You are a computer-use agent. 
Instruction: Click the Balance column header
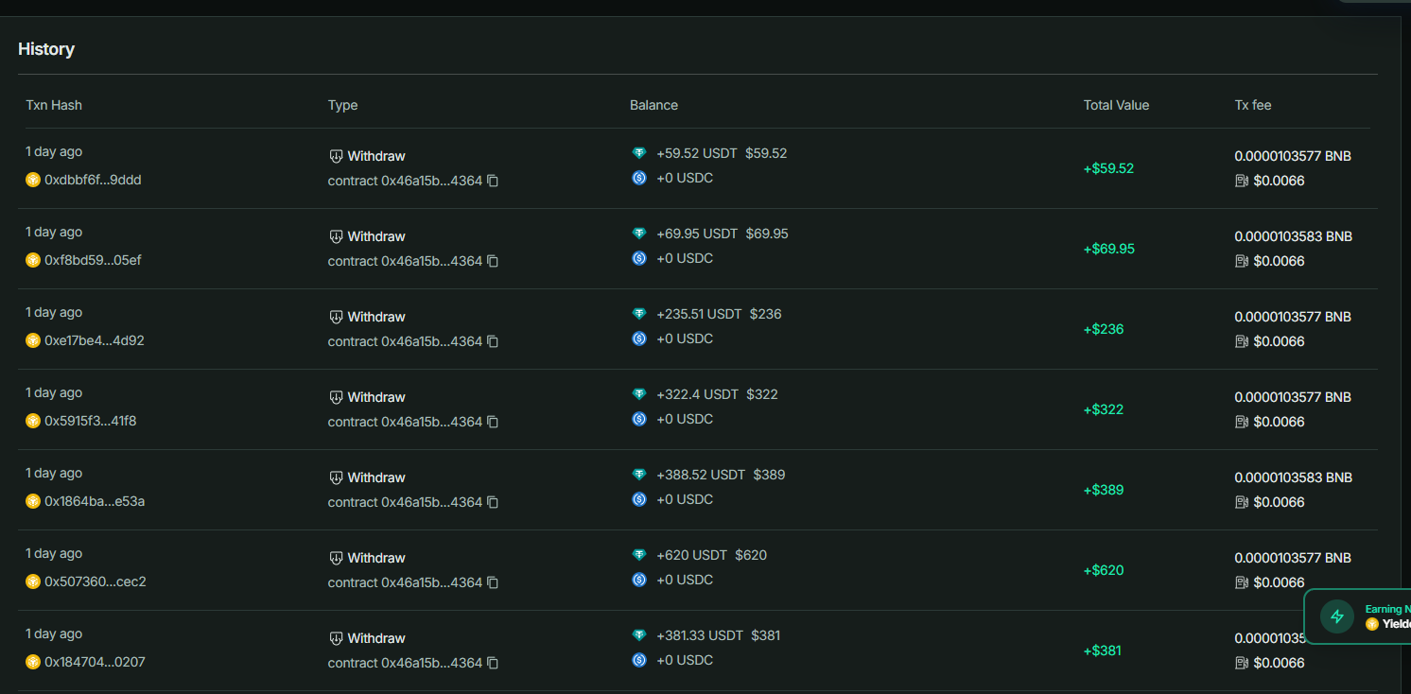click(x=654, y=105)
